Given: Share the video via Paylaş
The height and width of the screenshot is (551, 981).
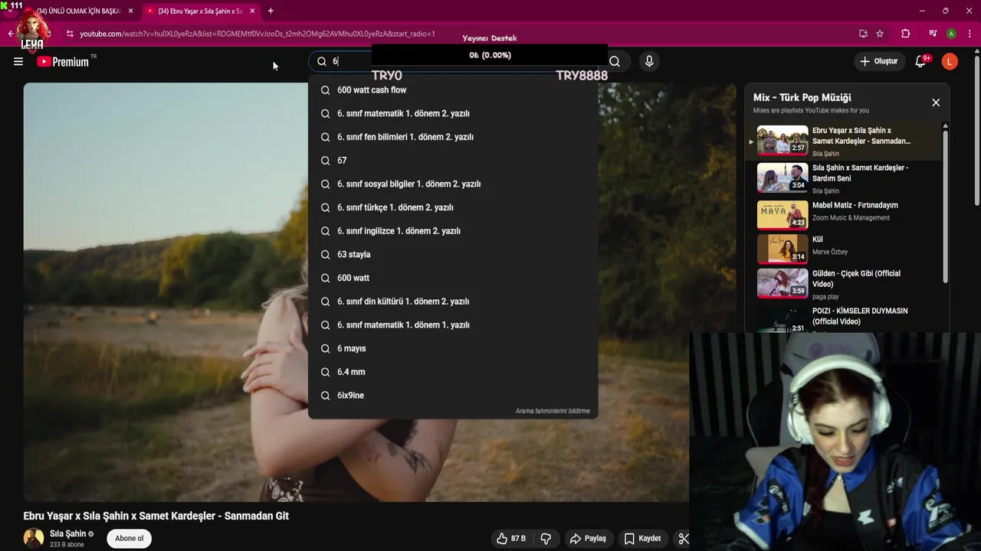Looking at the screenshot, I should (x=588, y=539).
